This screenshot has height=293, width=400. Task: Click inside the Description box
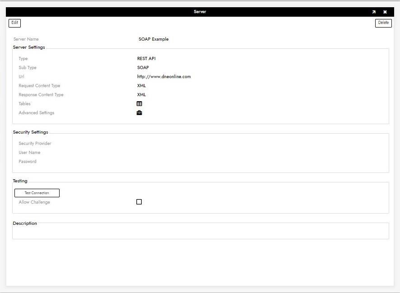click(x=200, y=232)
